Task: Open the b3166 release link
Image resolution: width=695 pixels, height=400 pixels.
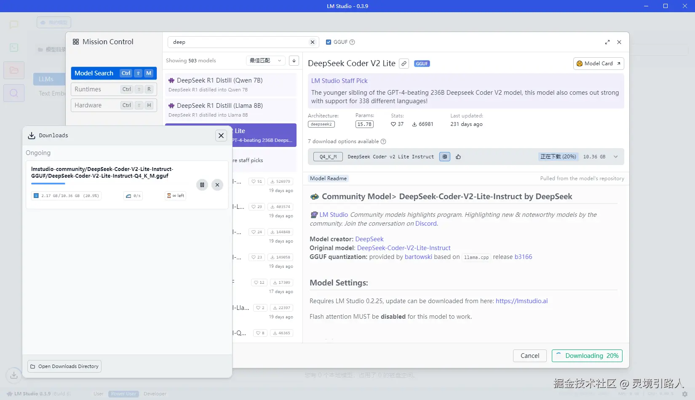Action: 524,257
